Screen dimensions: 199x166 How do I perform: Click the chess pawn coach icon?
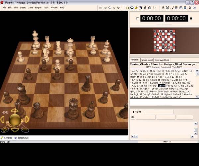pyautogui.click(x=145, y=8)
